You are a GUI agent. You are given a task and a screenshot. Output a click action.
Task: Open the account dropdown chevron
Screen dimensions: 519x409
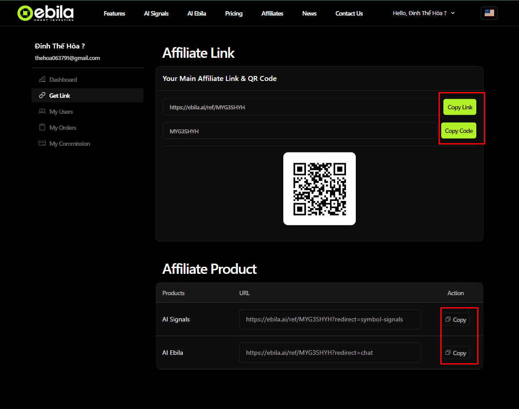pyautogui.click(x=453, y=13)
